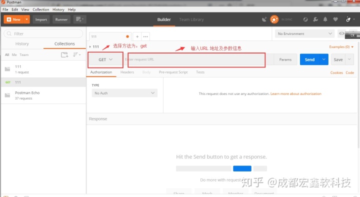The height and width of the screenshot is (197, 360).
Task: Click the interceptor satellite icon
Action: coord(264,19)
